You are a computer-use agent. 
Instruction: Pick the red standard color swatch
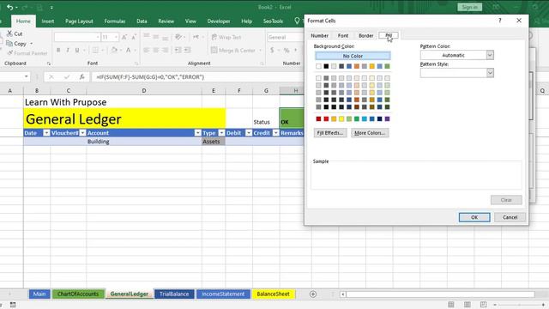(x=326, y=118)
